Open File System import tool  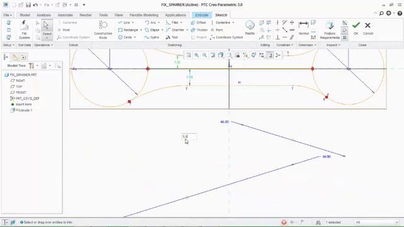24,30
